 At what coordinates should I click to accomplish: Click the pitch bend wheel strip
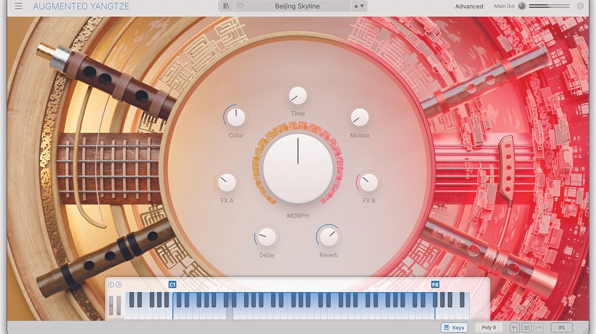pyautogui.click(x=112, y=306)
